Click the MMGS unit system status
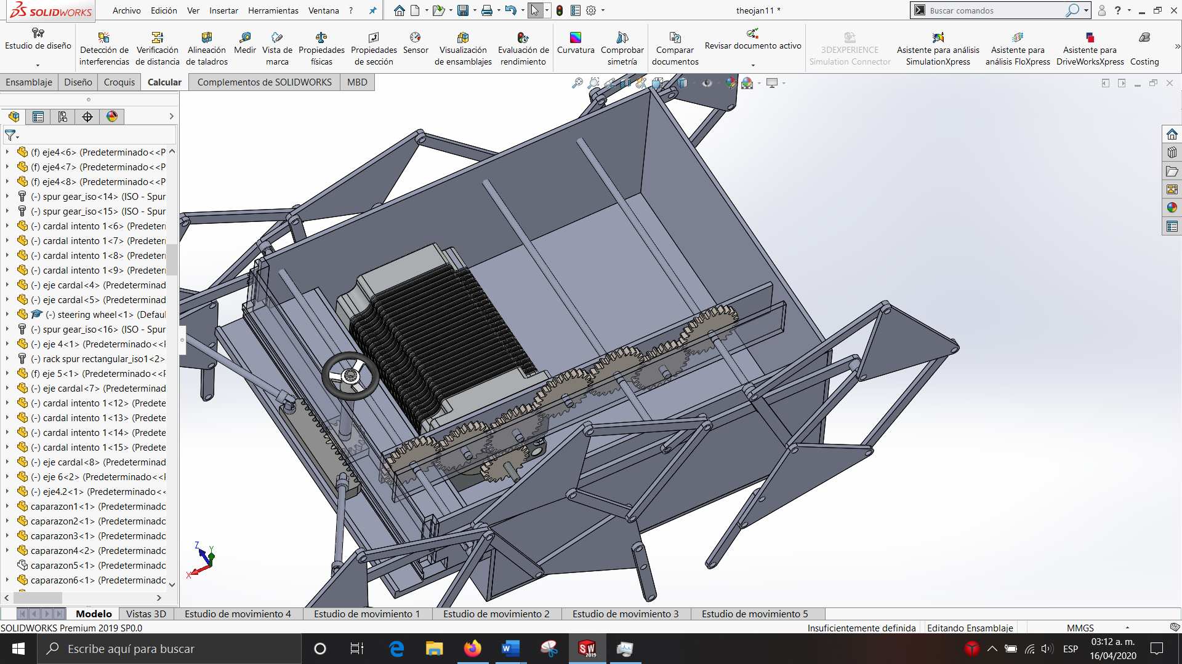1182x664 pixels. pyautogui.click(x=1080, y=628)
